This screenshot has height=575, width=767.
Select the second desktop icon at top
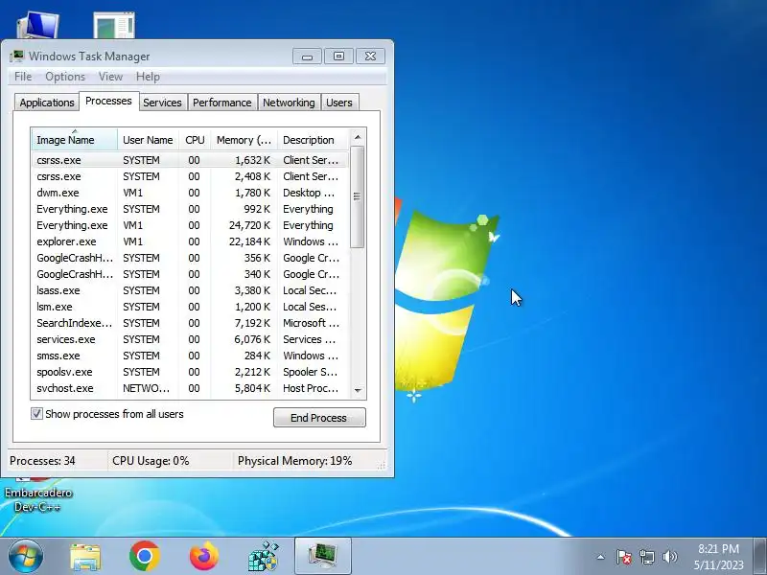[114, 26]
